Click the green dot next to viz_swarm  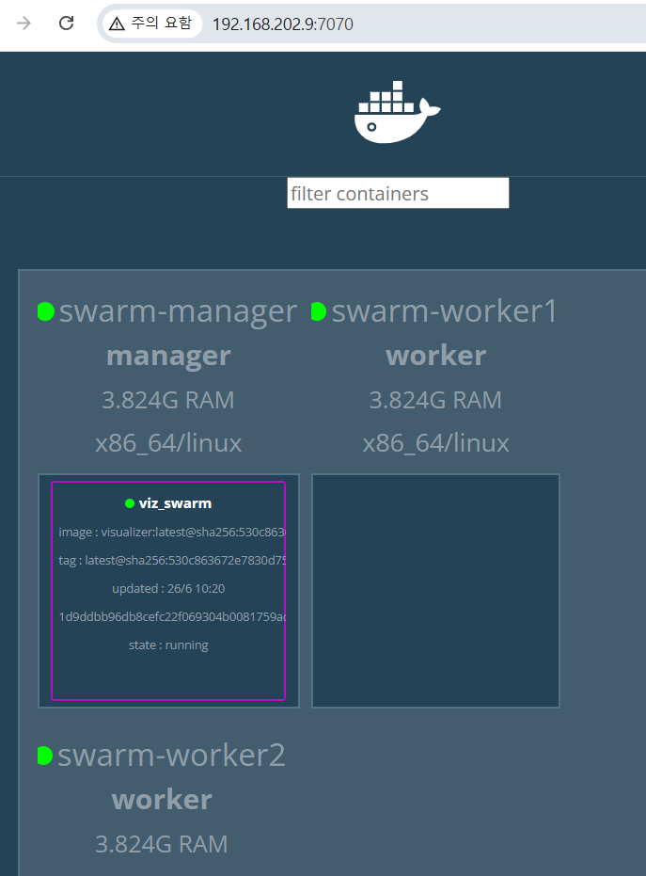[x=130, y=503]
